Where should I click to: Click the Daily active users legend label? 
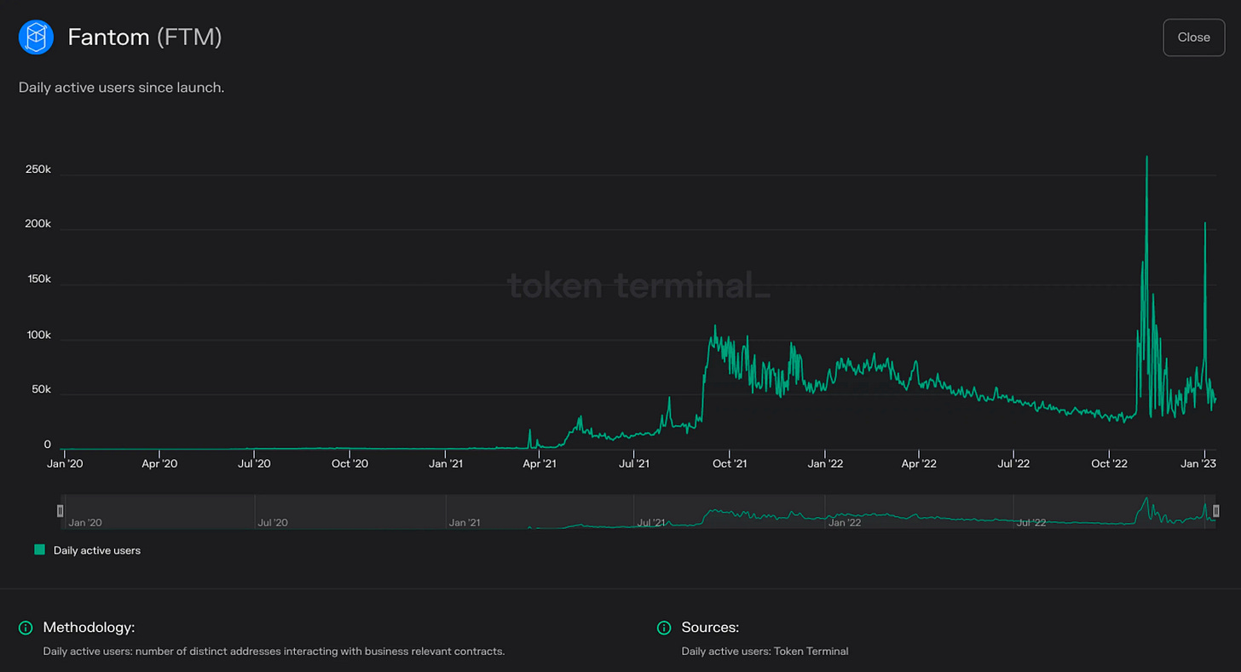point(97,550)
